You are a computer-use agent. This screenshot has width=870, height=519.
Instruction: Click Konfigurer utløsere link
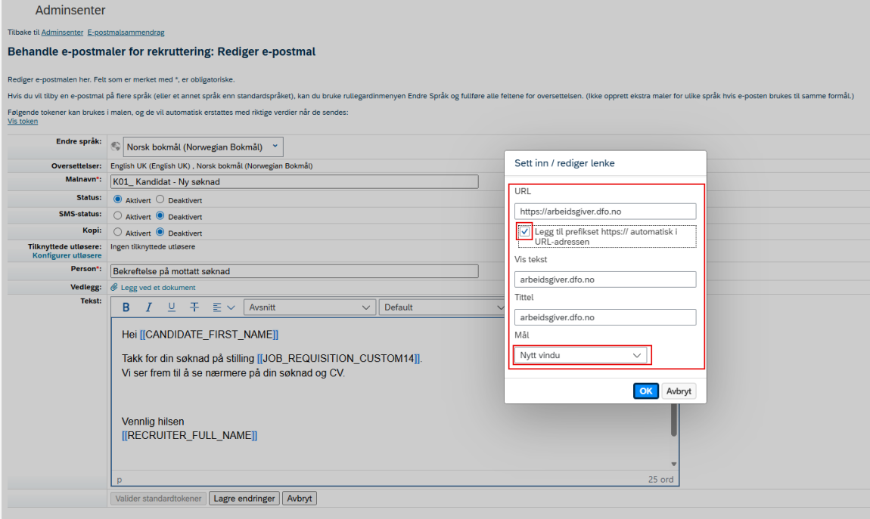click(x=67, y=255)
